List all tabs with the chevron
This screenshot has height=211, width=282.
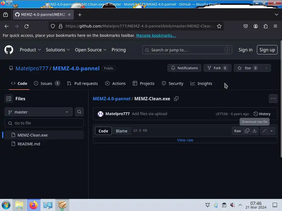point(276,15)
